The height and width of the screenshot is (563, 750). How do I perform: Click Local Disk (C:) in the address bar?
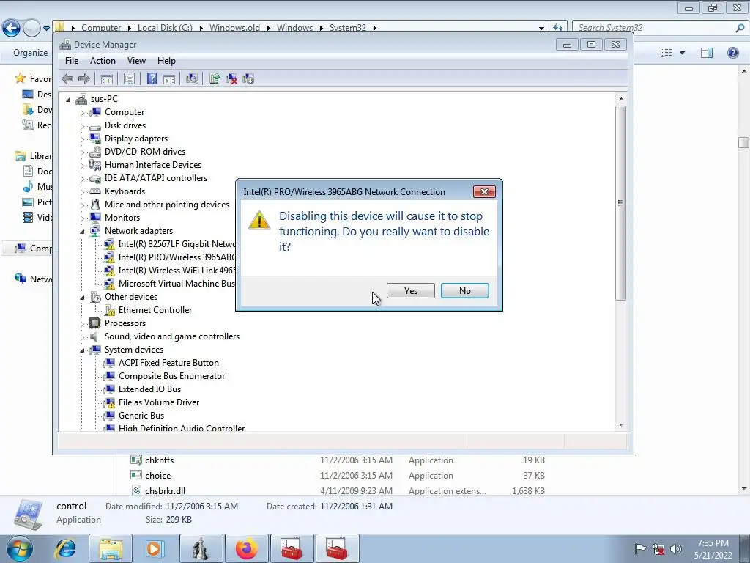pyautogui.click(x=165, y=28)
